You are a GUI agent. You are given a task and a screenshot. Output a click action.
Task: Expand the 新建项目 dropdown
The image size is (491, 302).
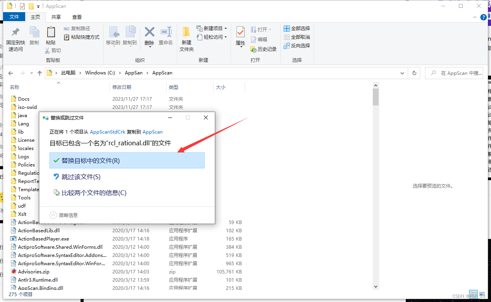[x=226, y=28]
